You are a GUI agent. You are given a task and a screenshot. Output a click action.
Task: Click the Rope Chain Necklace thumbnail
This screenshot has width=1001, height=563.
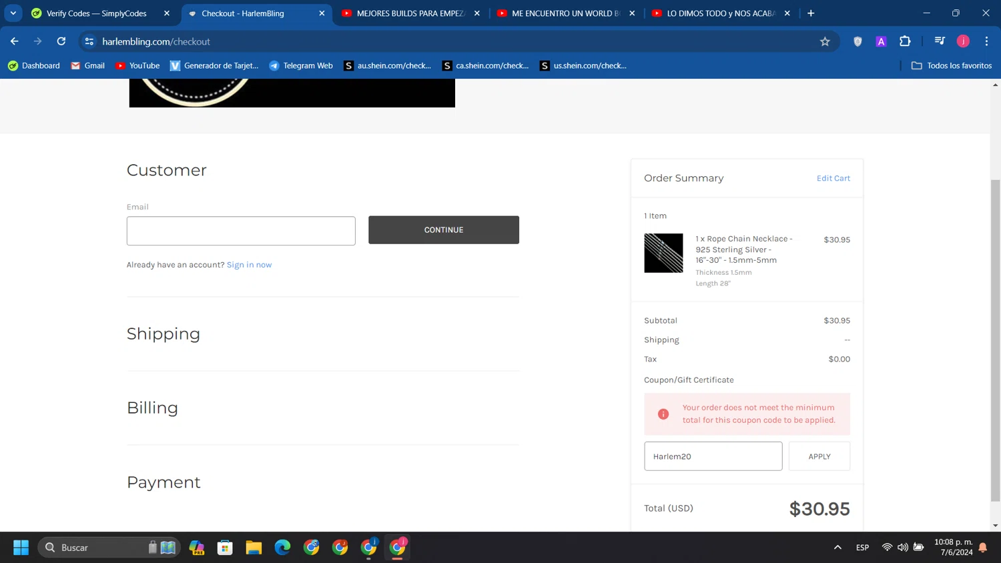663,253
